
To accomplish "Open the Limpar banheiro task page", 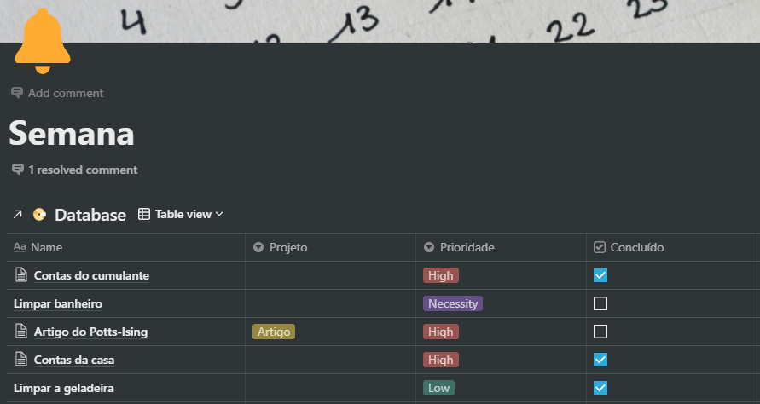I will pyautogui.click(x=57, y=303).
